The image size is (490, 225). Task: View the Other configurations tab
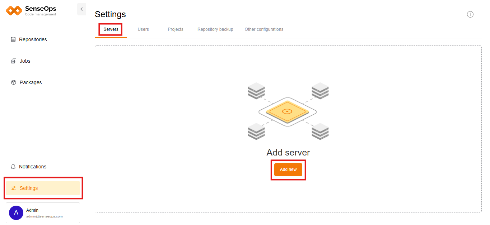pos(264,29)
